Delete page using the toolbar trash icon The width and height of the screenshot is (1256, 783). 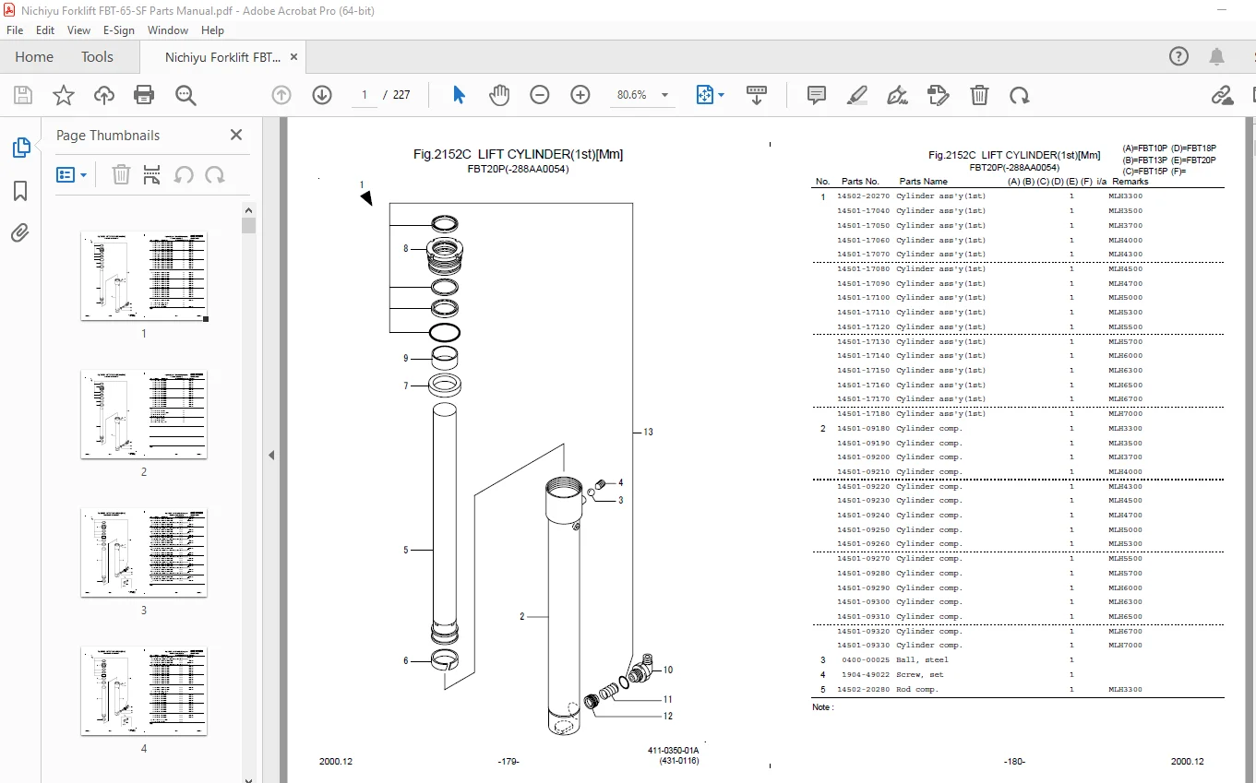click(979, 95)
